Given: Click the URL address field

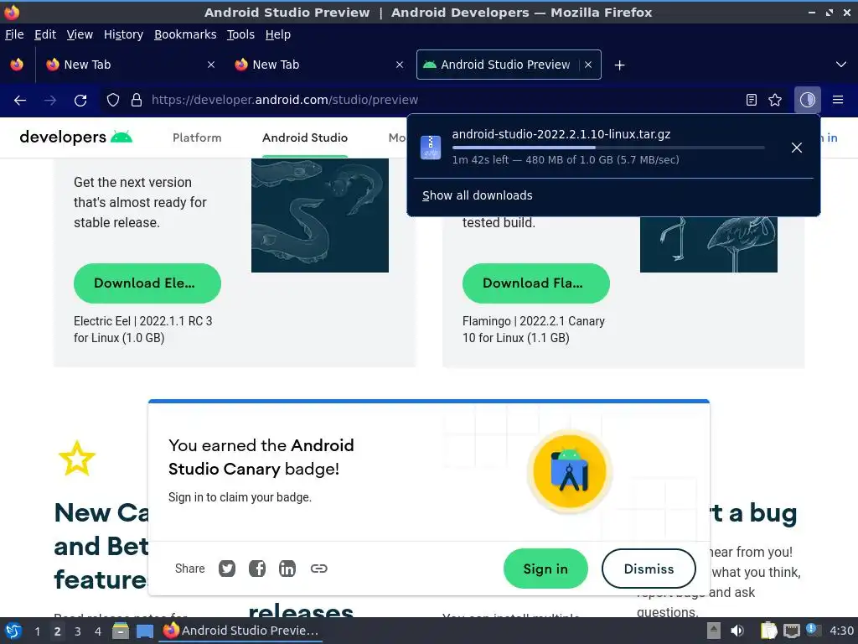Looking at the screenshot, I should click(x=442, y=100).
